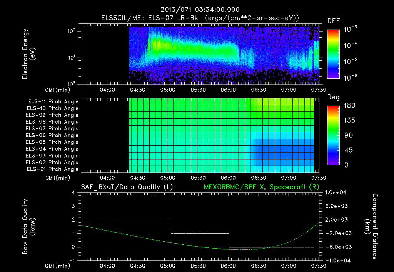Viewport: 394px width, 272px height.
Task: Select the ELS-02 Pitch Angle row label
Action: pyautogui.click(x=52, y=163)
